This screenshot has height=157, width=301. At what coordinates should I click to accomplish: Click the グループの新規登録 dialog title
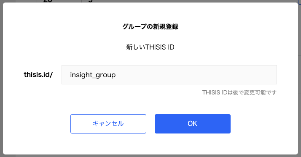pyautogui.click(x=150, y=26)
